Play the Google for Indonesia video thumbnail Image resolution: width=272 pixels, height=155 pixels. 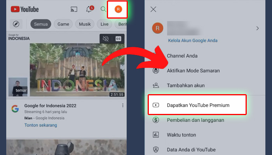77,70
